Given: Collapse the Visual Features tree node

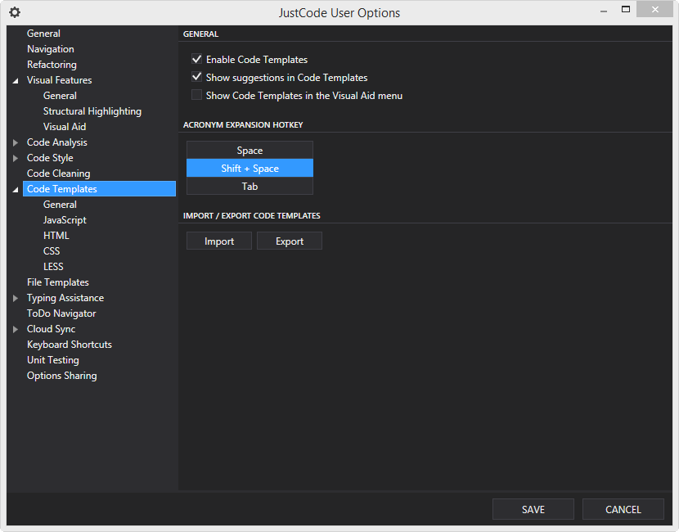Looking at the screenshot, I should pos(16,80).
